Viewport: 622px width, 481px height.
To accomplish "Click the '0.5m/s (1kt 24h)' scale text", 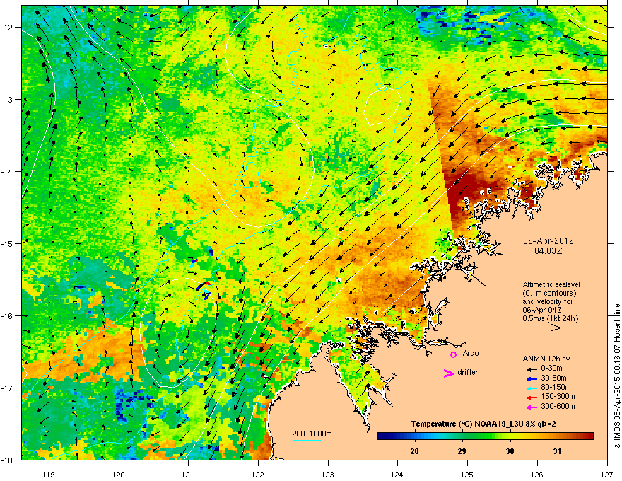I will click(550, 318).
